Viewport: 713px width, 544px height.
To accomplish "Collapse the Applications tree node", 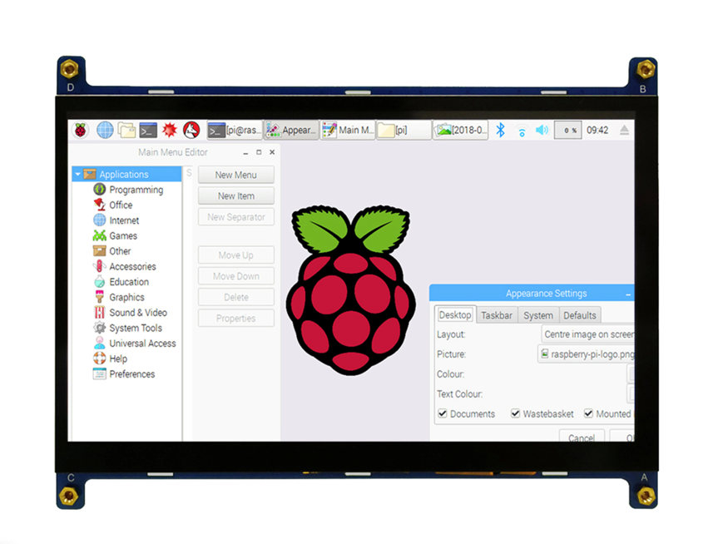I will [77, 175].
